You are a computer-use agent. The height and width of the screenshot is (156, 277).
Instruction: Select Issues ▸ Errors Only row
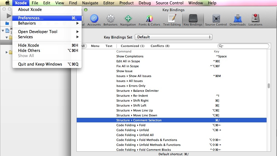pos(172,86)
